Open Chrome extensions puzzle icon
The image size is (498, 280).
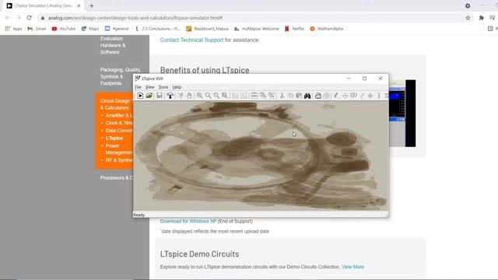click(x=482, y=18)
